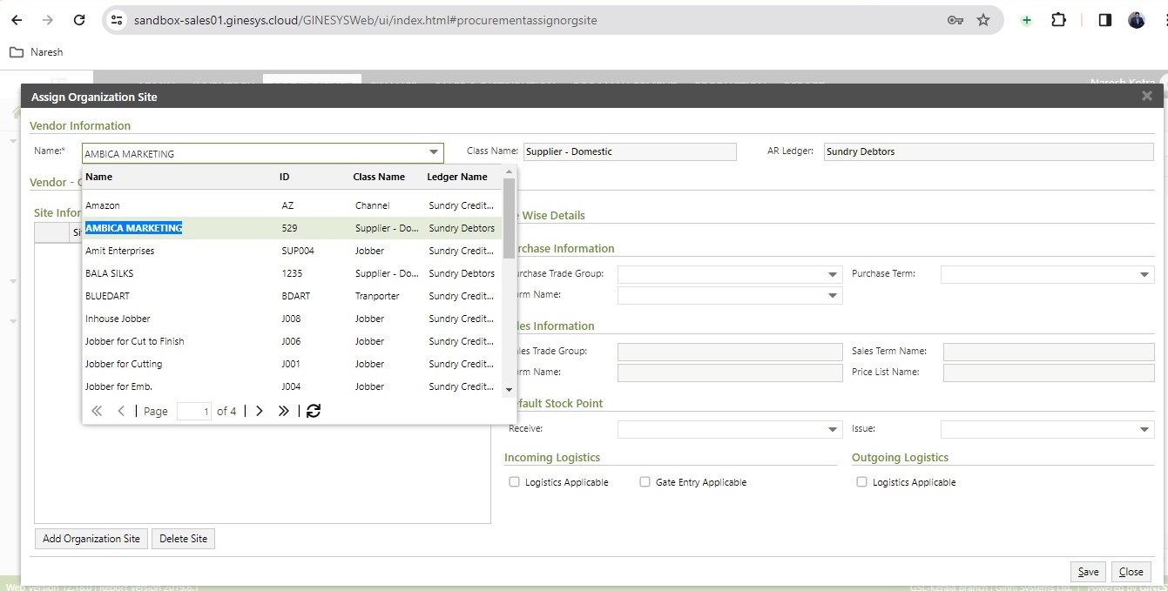Check Outgoing Logistics Applicable checkbox
Image resolution: width=1168 pixels, height=591 pixels.
pos(861,481)
